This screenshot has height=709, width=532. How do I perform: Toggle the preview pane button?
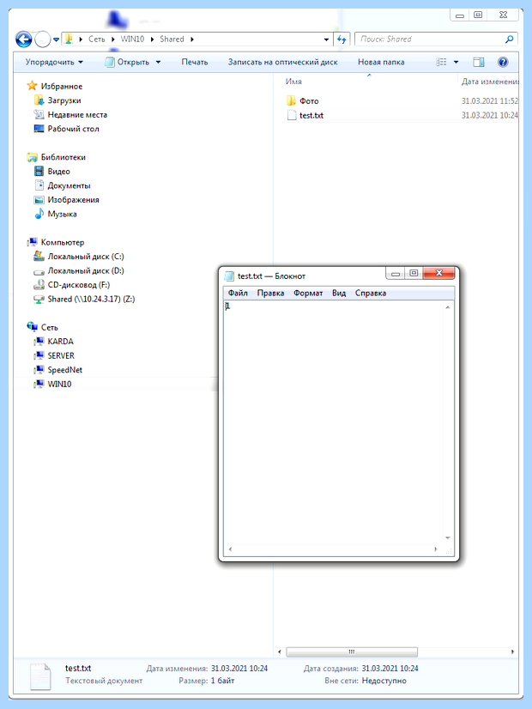(478, 62)
